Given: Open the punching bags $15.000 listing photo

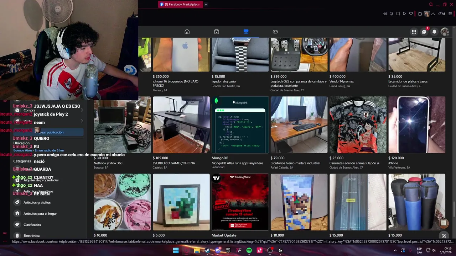Looking at the screenshot, I should pos(417,202).
